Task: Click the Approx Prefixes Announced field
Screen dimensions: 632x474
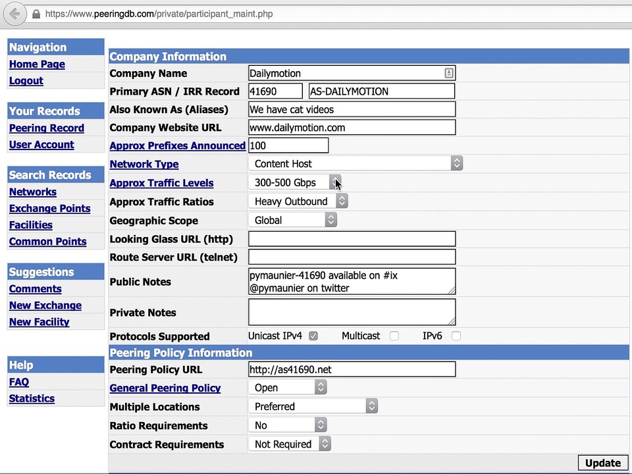Action: tap(288, 145)
